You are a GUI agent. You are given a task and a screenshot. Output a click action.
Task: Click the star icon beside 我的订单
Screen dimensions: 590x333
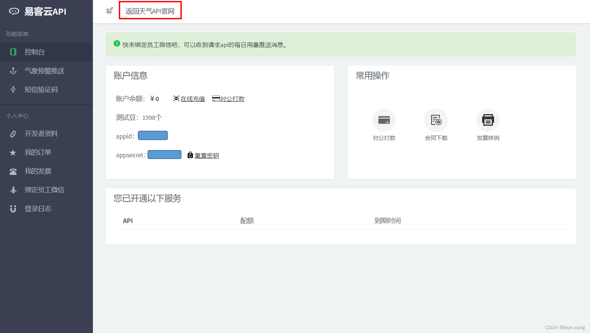click(13, 152)
